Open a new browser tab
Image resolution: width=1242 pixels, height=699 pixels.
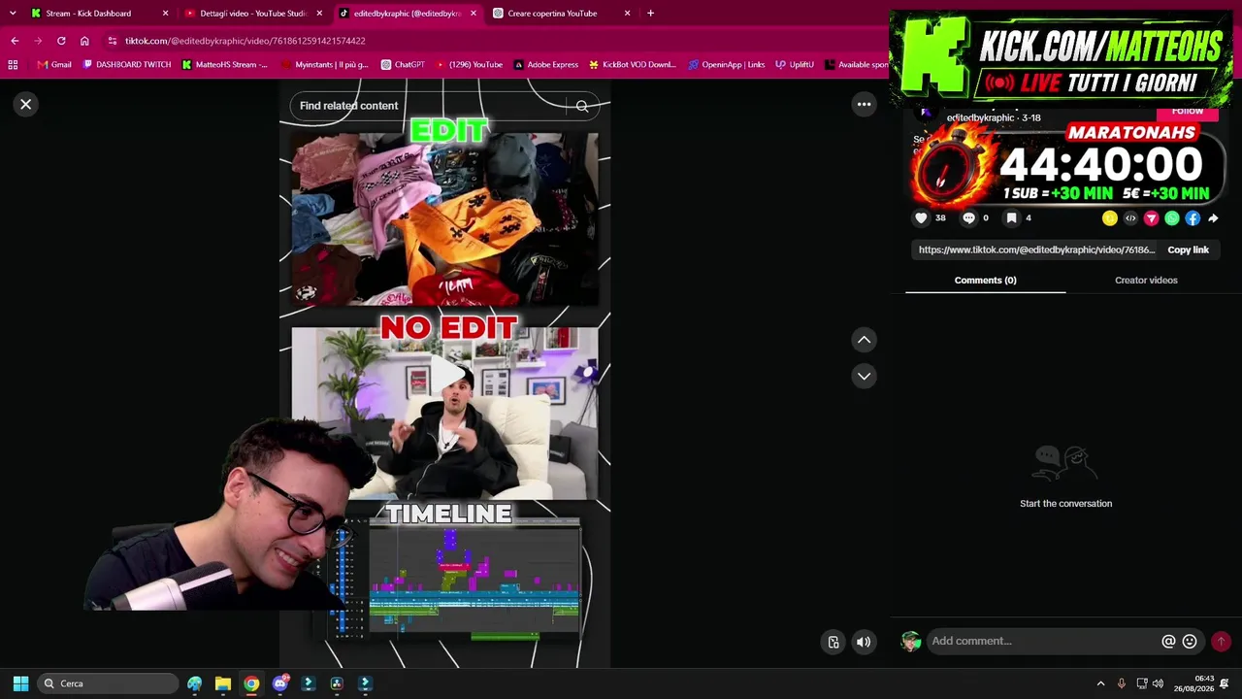click(650, 14)
